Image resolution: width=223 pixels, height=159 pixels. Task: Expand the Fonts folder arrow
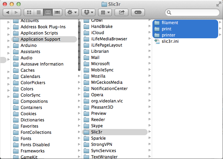pos(79,138)
